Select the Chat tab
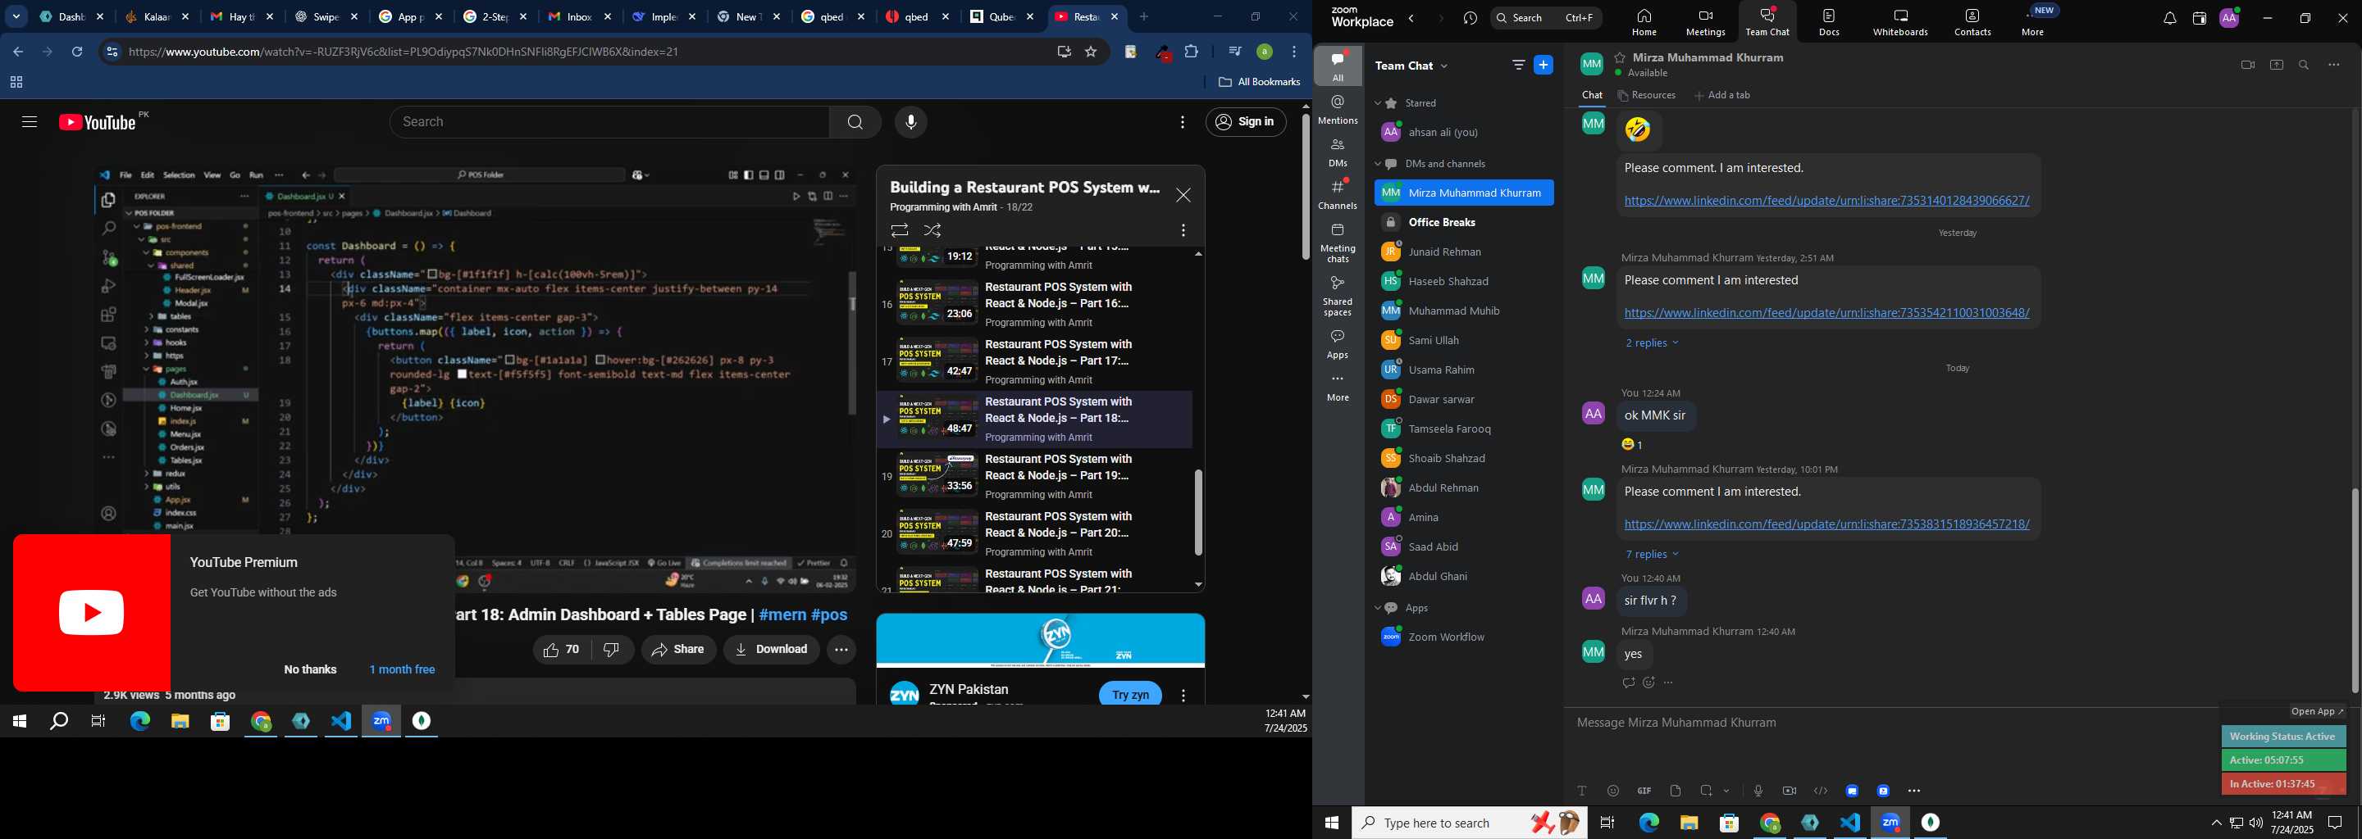The height and width of the screenshot is (839, 2362). 1592,95
